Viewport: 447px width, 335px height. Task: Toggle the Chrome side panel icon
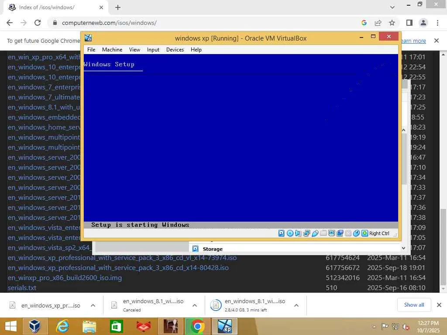click(409, 23)
